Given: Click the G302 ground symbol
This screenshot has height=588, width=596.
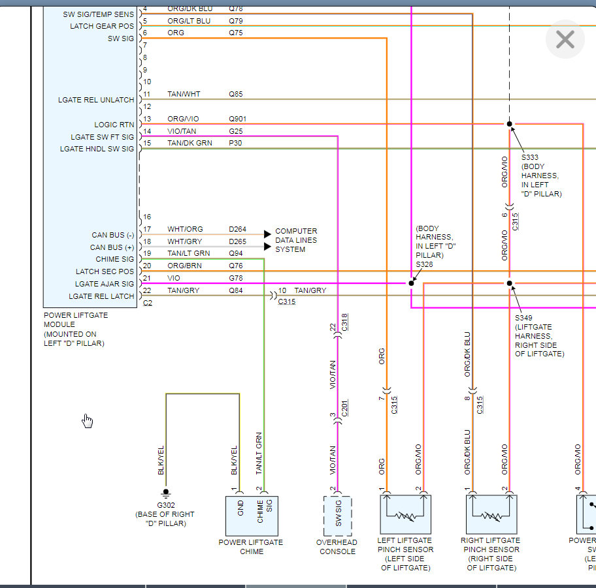Looking at the screenshot, I should click(166, 493).
